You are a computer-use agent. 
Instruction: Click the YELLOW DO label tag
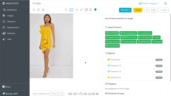coord(112,46)
